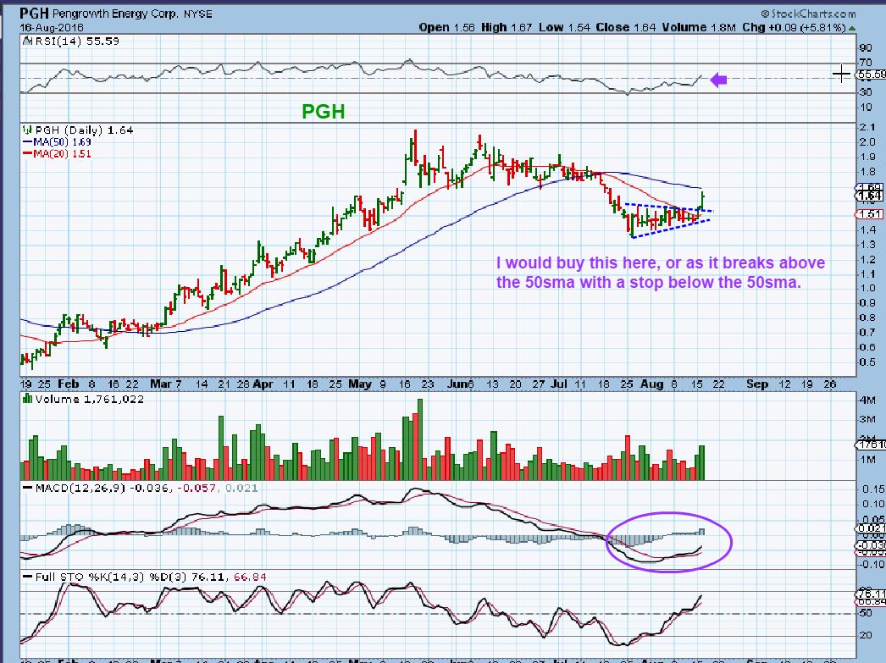Click the 55.59 RSI axis value tag

871,74
